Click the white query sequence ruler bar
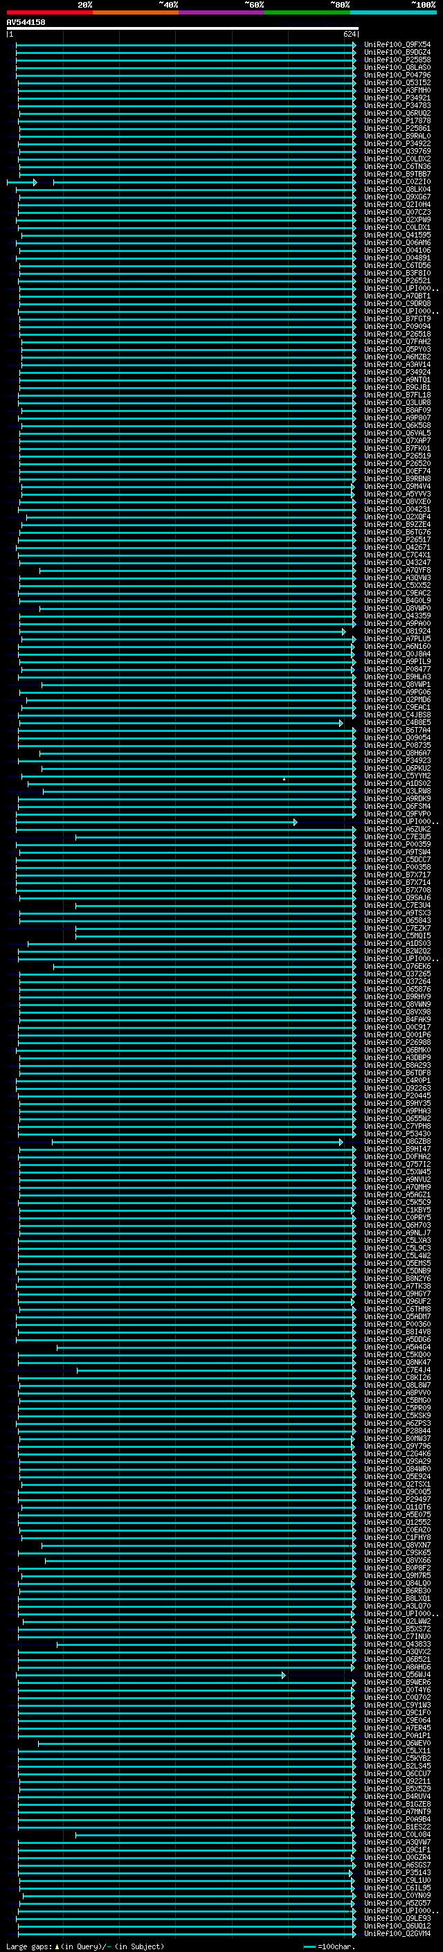Viewport: 443px width, 1952px height. tap(183, 29)
